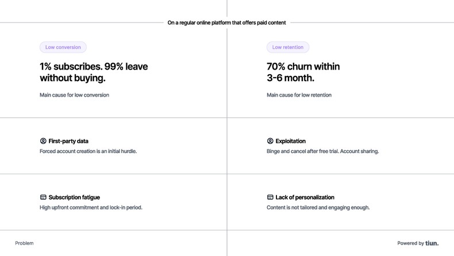Image resolution: width=454 pixels, height=256 pixels.
Task: Click the First-party data user icon
Action: 43,141
